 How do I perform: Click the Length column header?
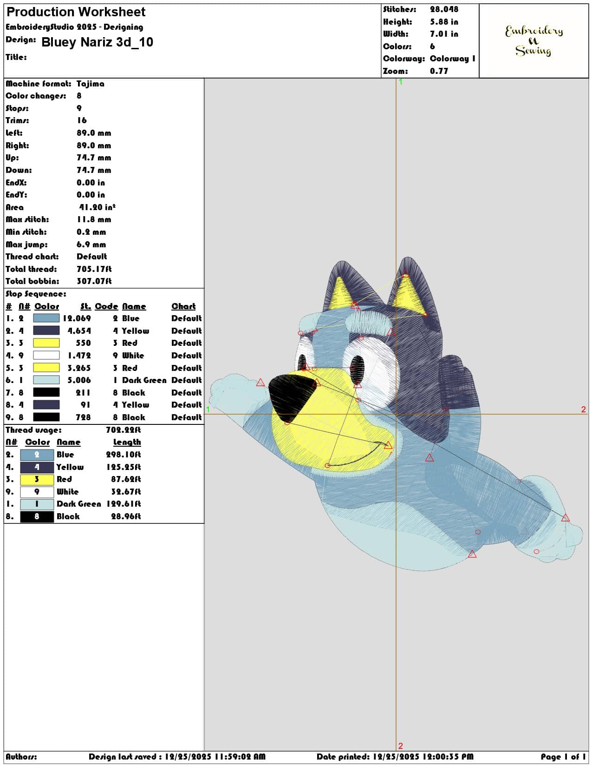(127, 443)
